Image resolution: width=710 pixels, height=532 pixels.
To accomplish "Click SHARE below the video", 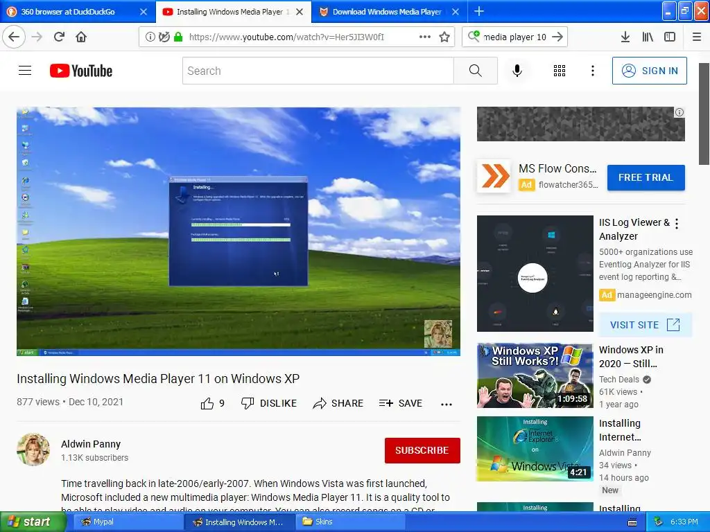I will 338,403.
